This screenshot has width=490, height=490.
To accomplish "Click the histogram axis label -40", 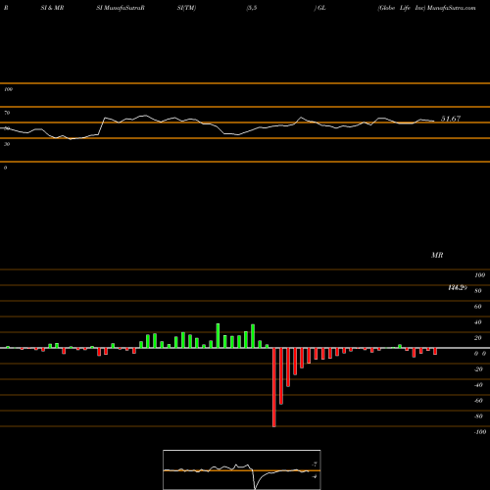I will 478,385.
